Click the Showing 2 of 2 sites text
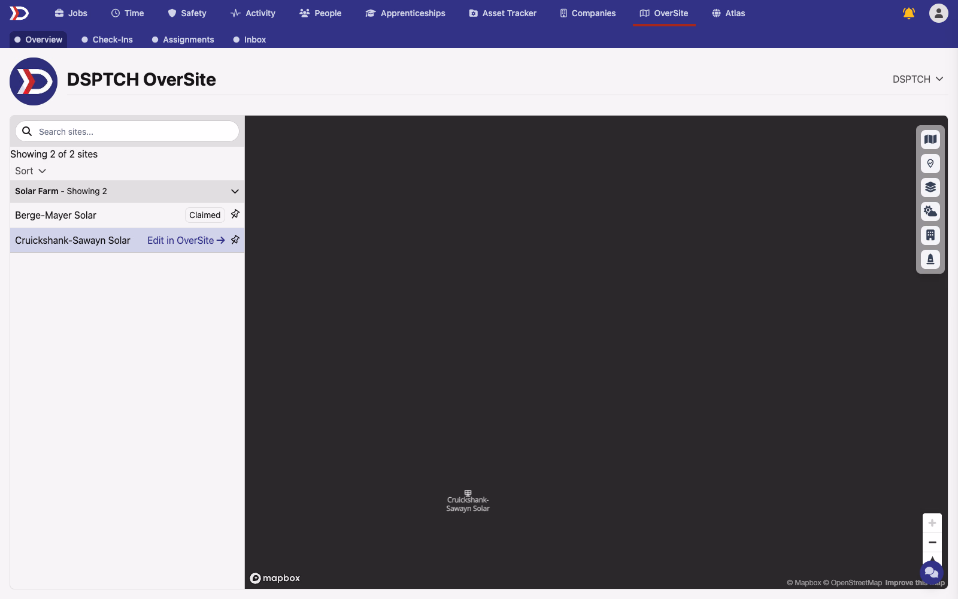The image size is (958, 599). tap(54, 154)
